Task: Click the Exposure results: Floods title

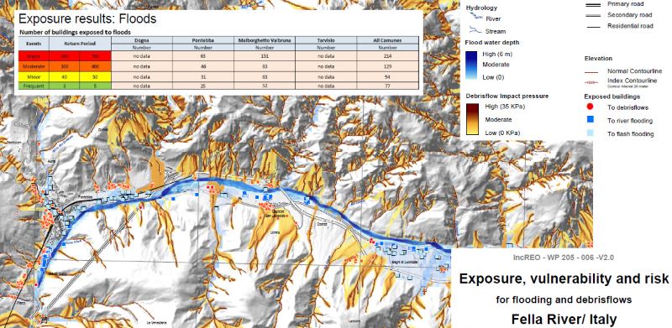Action: pos(87,19)
